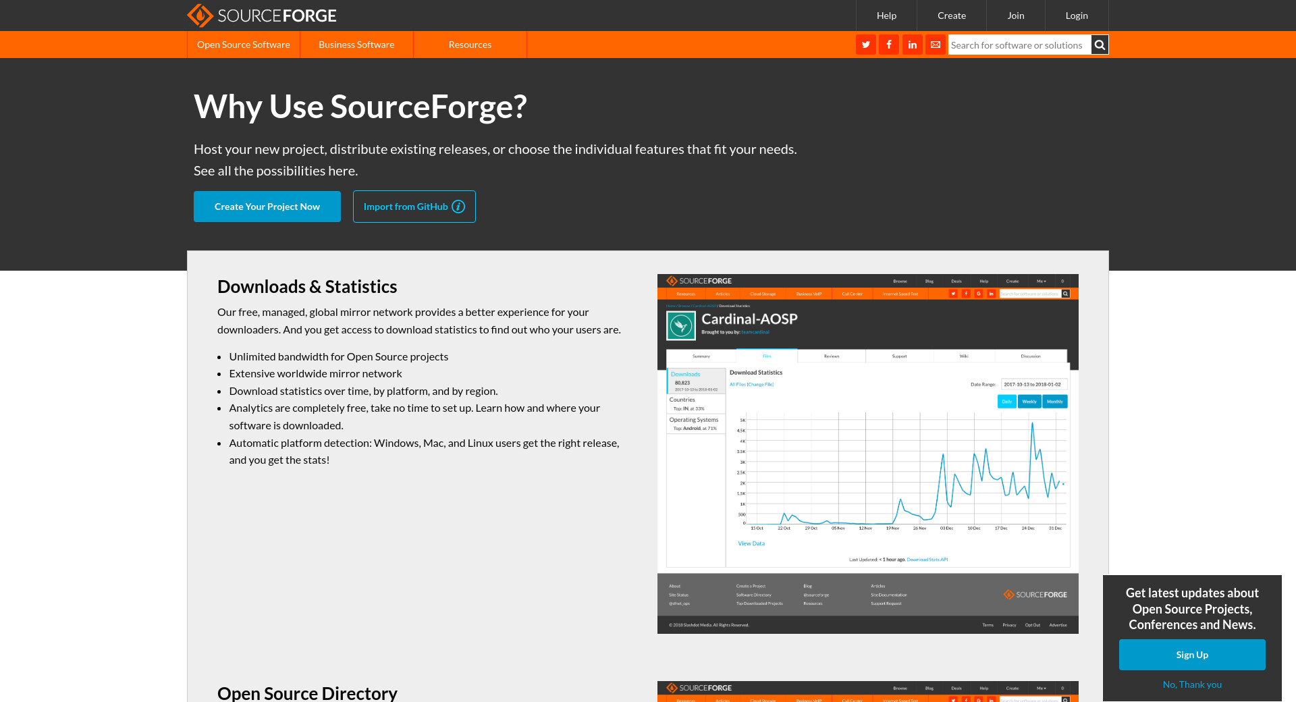Viewport: 1296px width, 702px height.
Task: Open the Join link
Action: click(1015, 16)
